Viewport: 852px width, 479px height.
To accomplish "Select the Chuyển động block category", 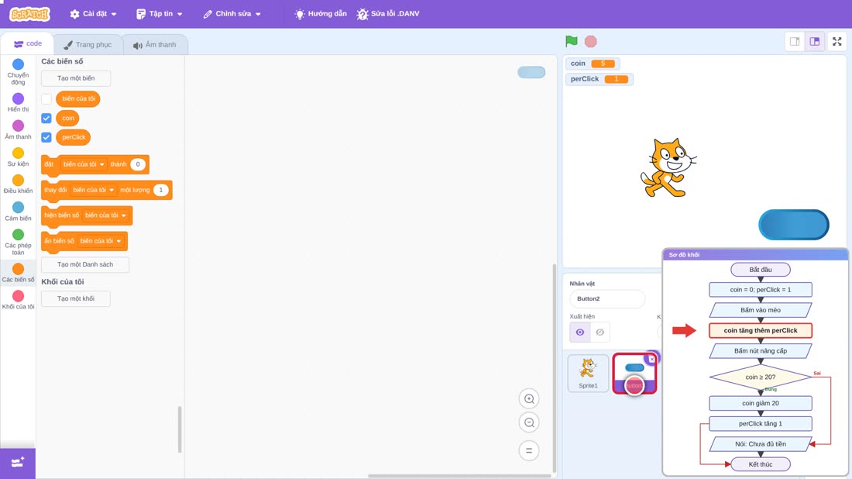I will [x=18, y=72].
